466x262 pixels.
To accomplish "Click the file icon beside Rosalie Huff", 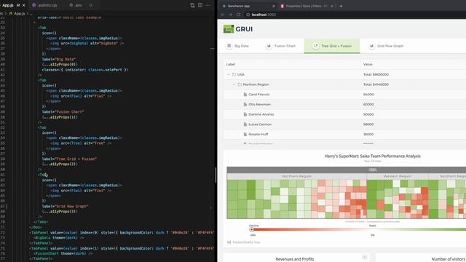I will pos(245,134).
